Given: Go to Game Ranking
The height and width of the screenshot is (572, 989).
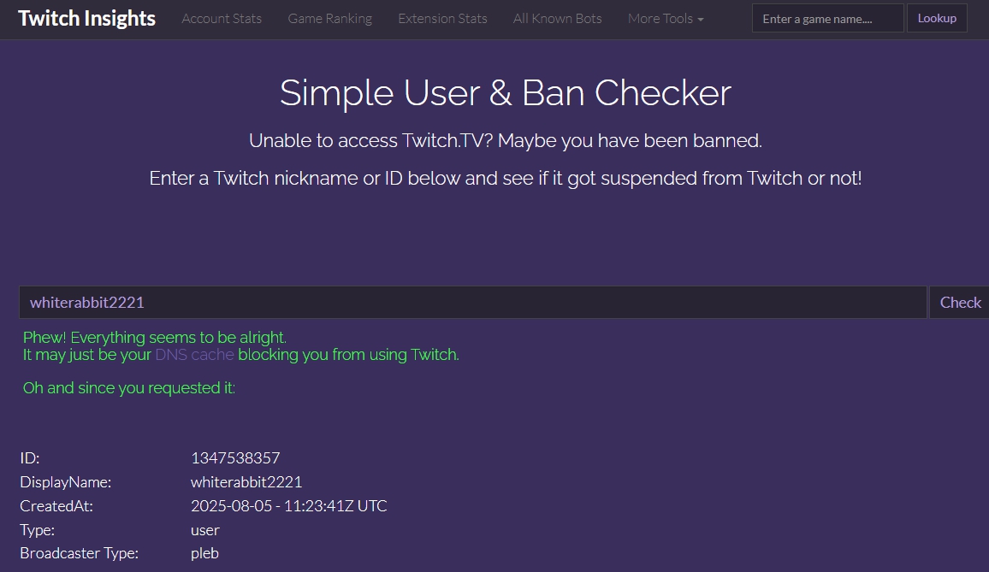Looking at the screenshot, I should tap(329, 18).
